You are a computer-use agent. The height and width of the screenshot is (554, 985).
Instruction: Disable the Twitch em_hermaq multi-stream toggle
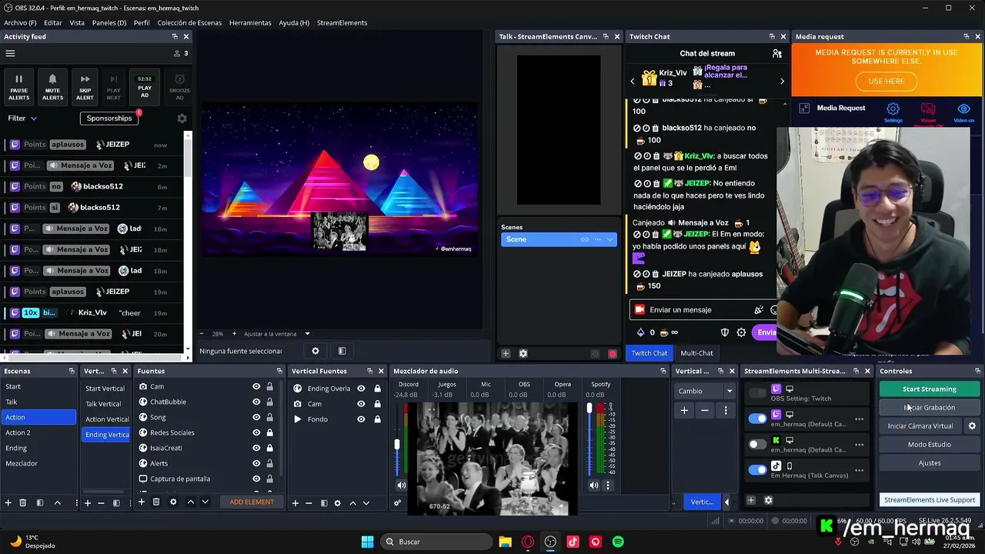click(758, 419)
